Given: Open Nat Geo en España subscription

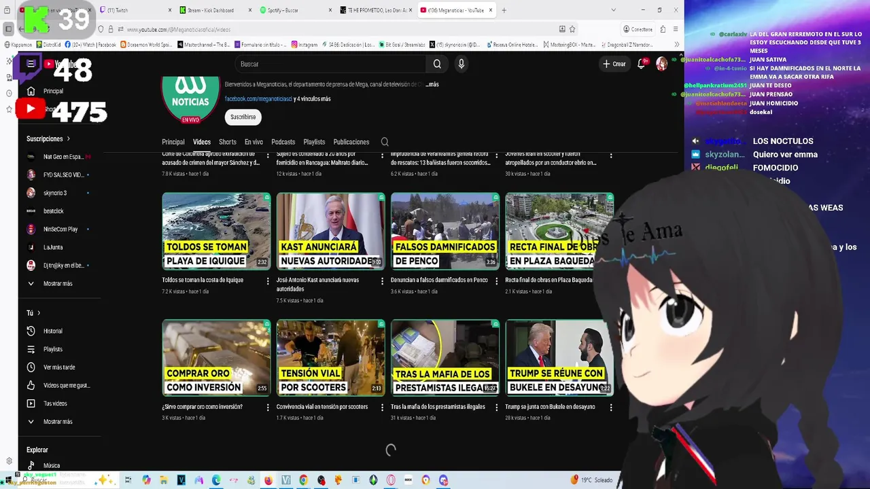Looking at the screenshot, I should point(60,157).
